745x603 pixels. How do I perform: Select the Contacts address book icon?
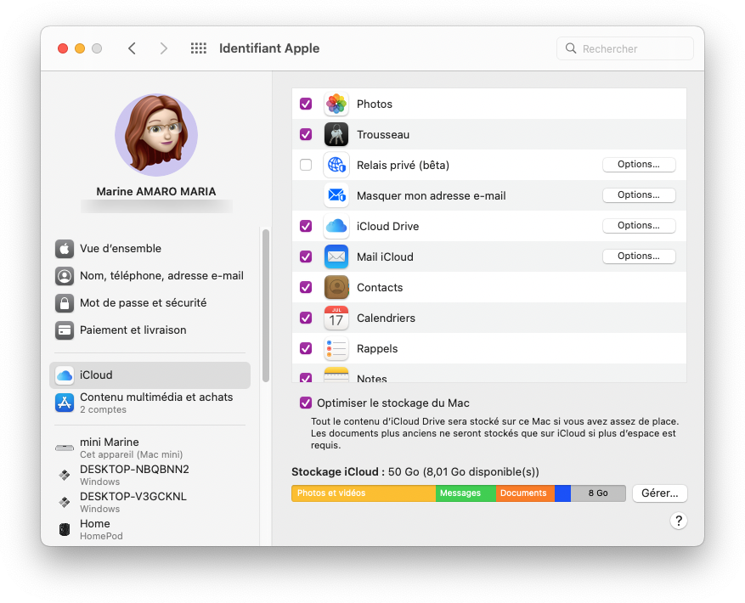click(336, 287)
